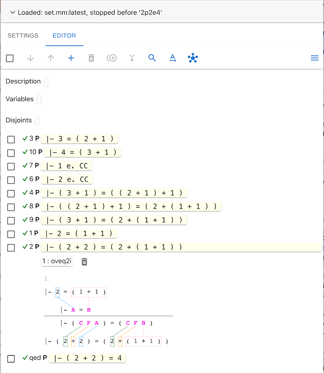Click the P type label of qed step
Screen dimensions: 324x373
pyautogui.click(x=45, y=358)
